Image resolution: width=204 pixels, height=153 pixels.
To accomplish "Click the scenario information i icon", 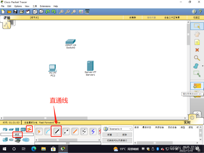I will pyautogui.click(x=105, y=129).
